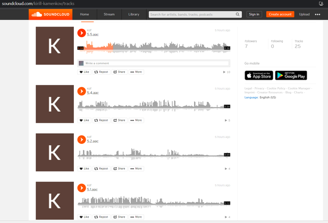Open the Legal footer link

point(248,89)
